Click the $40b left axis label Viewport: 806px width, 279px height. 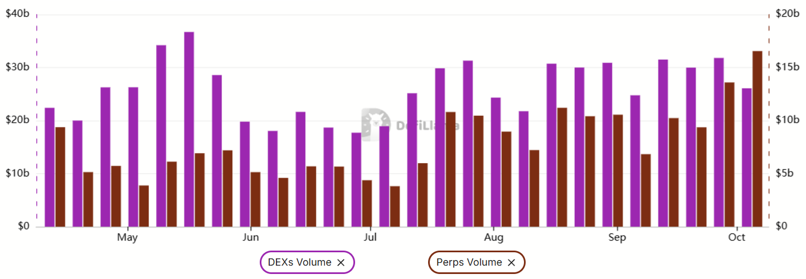click(17, 14)
